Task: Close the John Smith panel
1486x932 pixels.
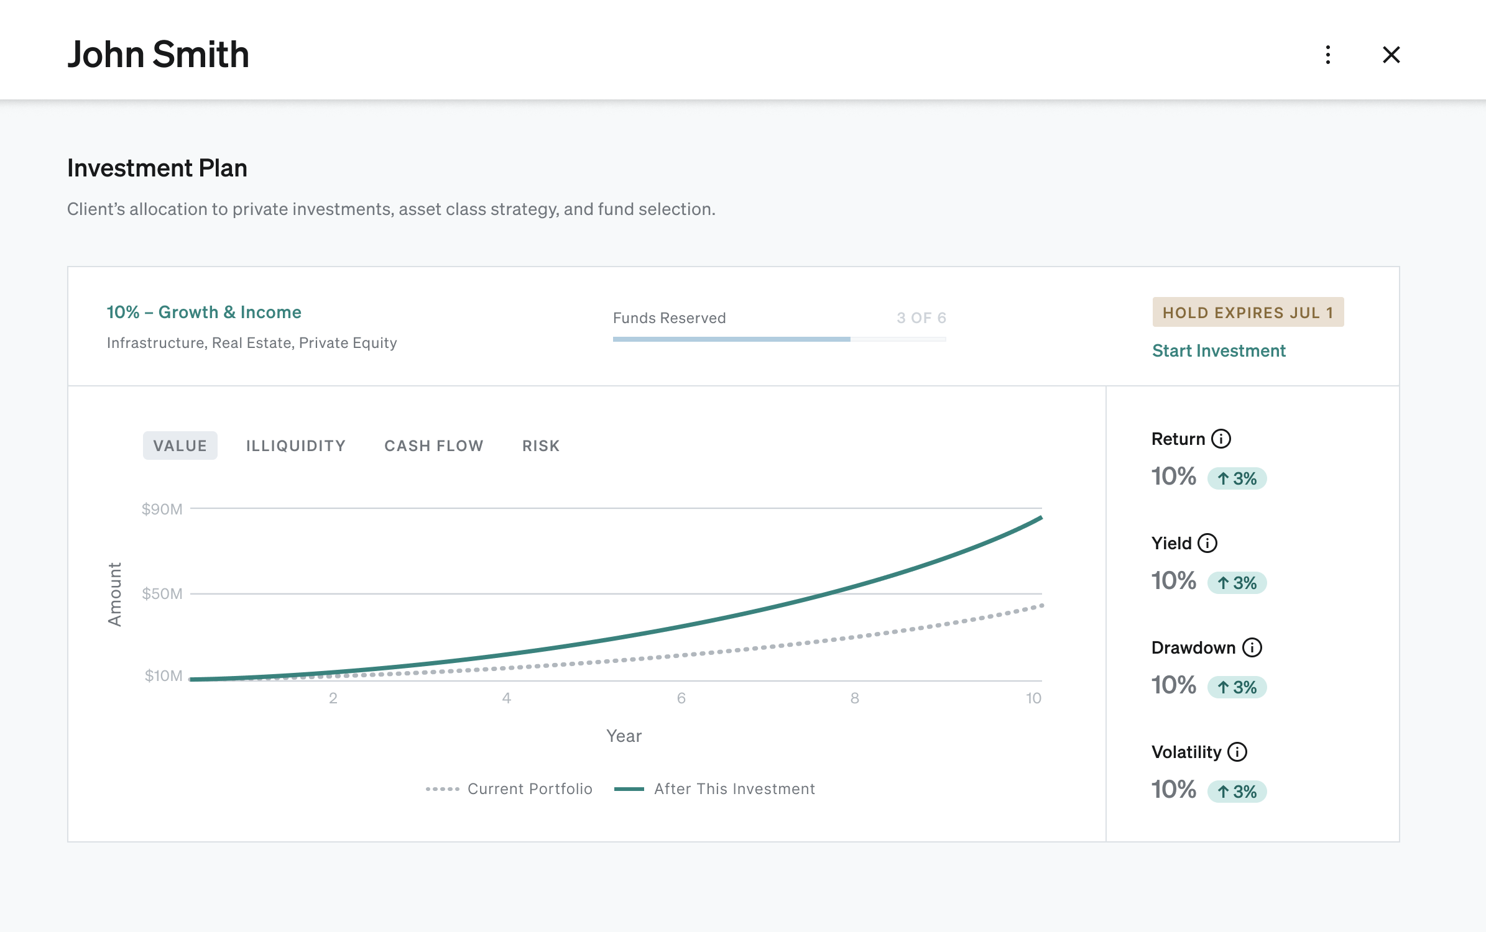Action: click(1391, 55)
